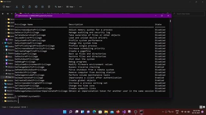206x115 pixels.
Task: Click SeImpersonatePrivilege row in command prompt
Action: 90,78
